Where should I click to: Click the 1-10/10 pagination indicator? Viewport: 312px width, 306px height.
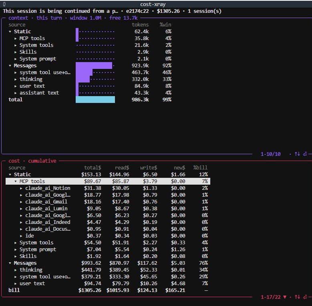271,154
